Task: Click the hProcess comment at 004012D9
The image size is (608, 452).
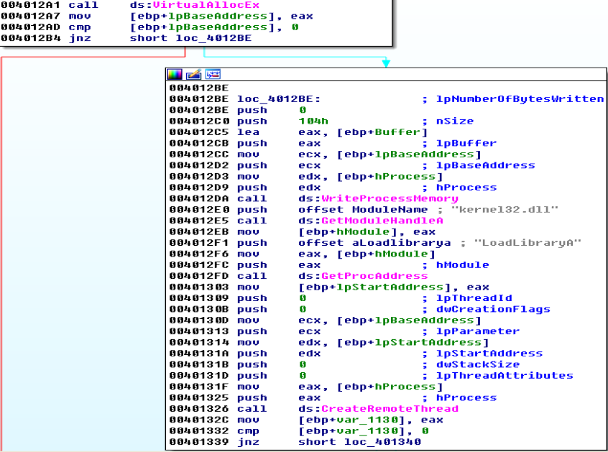Action: coord(466,188)
